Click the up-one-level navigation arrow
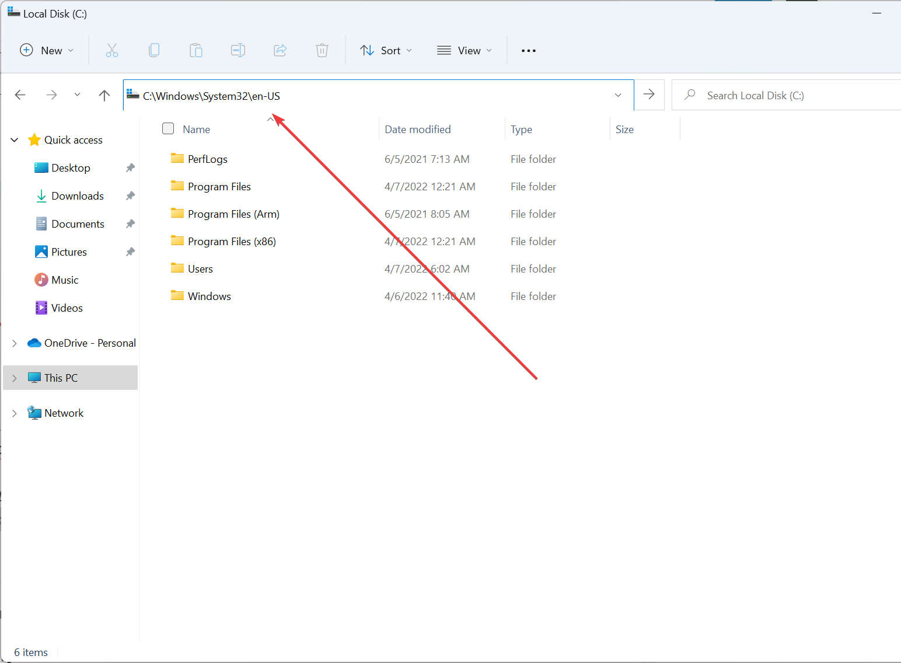The height and width of the screenshot is (663, 901). tap(104, 95)
